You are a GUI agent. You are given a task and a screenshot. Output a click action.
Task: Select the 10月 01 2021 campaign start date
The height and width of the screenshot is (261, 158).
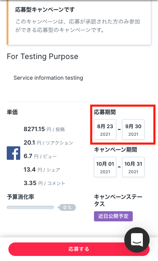(x=105, y=167)
